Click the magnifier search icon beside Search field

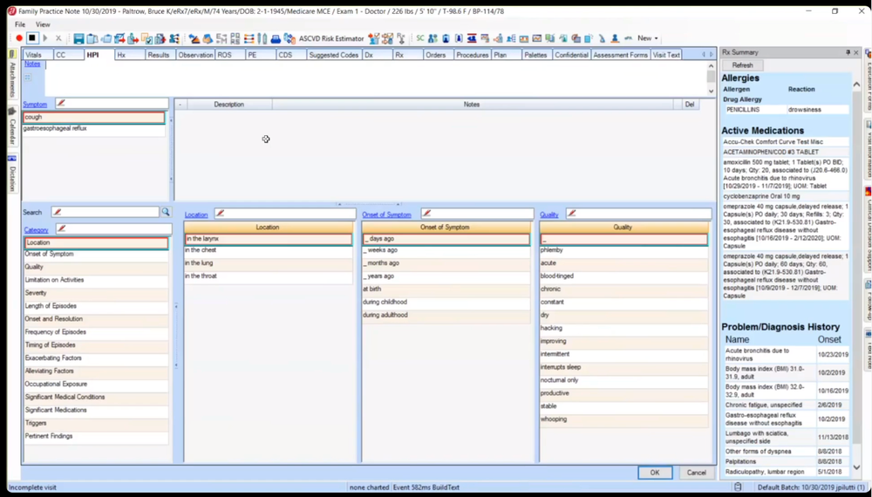click(x=166, y=212)
